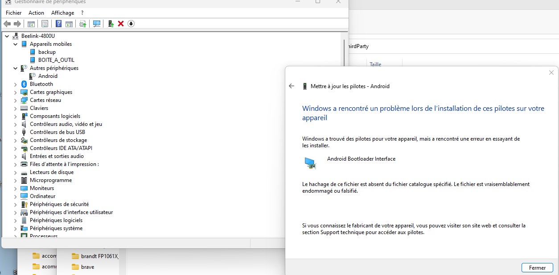Viewport: 559px width, 275px height.
Task: Open the Affichage menu
Action: (x=62, y=13)
